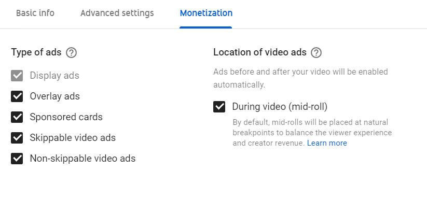
Task: Click the Overlay ads label text
Action: click(54, 96)
